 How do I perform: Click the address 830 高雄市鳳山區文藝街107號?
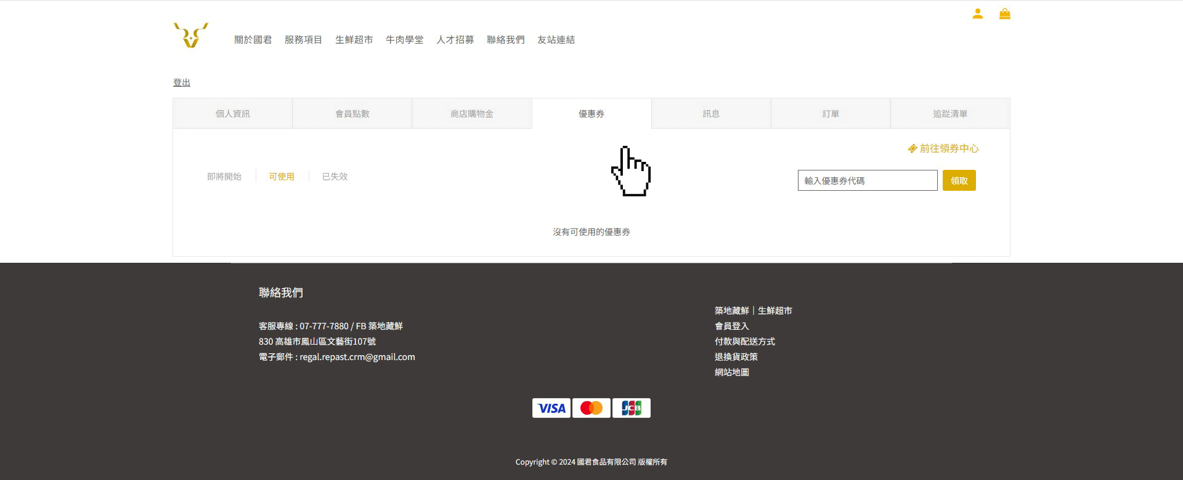[x=317, y=342]
